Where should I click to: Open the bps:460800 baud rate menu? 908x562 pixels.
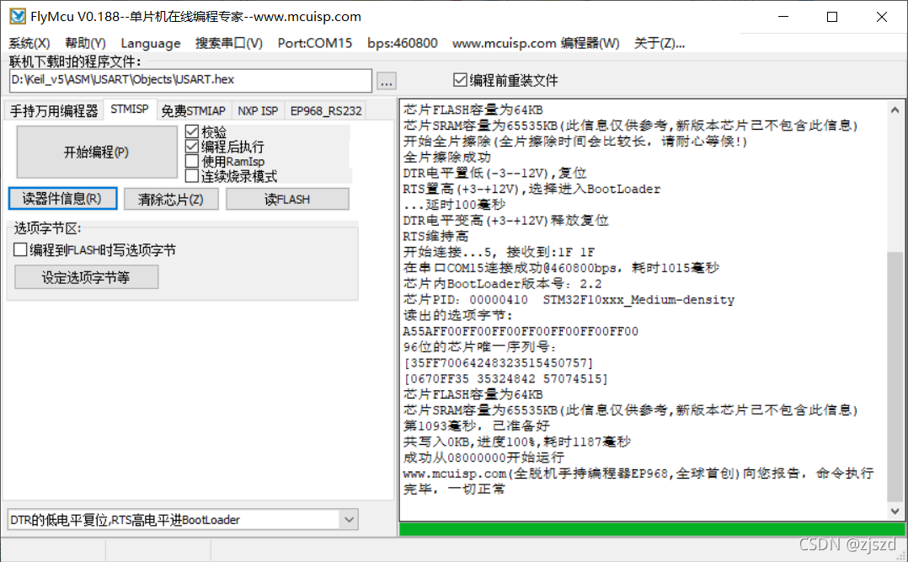tap(402, 43)
